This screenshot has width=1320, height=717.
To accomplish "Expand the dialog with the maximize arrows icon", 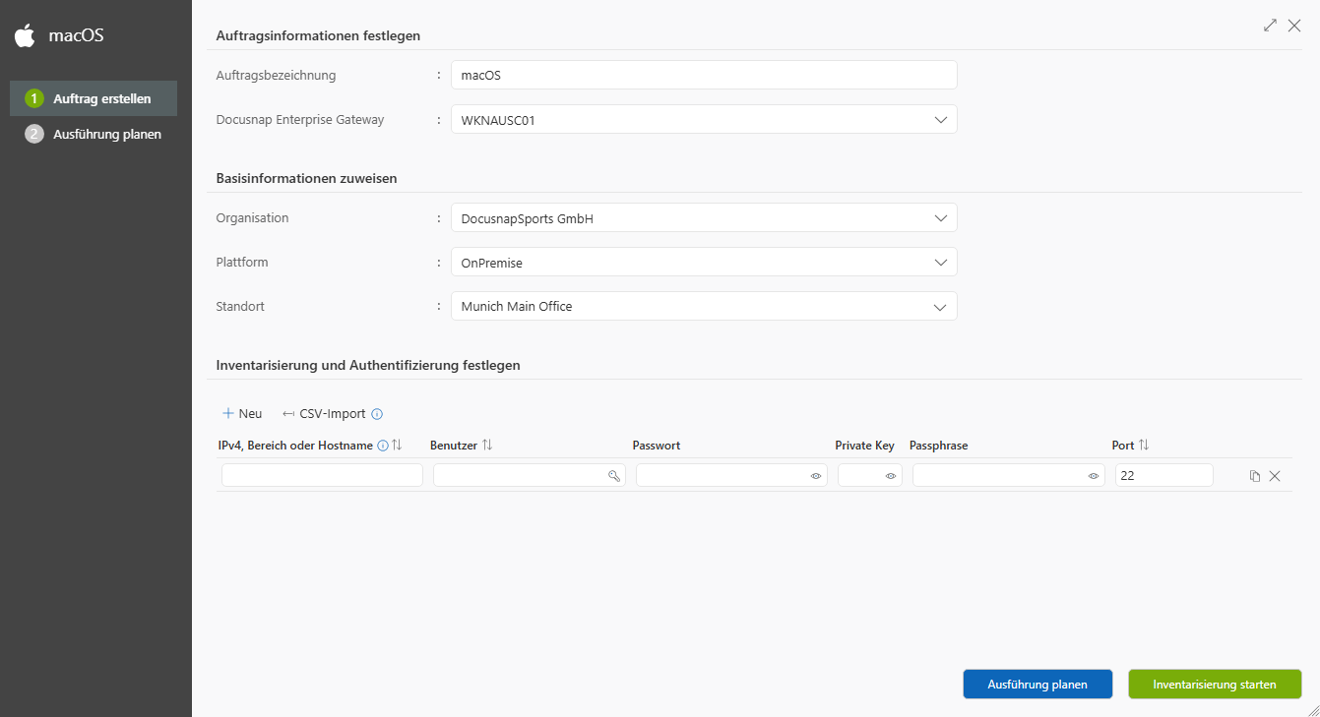I will click(x=1270, y=26).
